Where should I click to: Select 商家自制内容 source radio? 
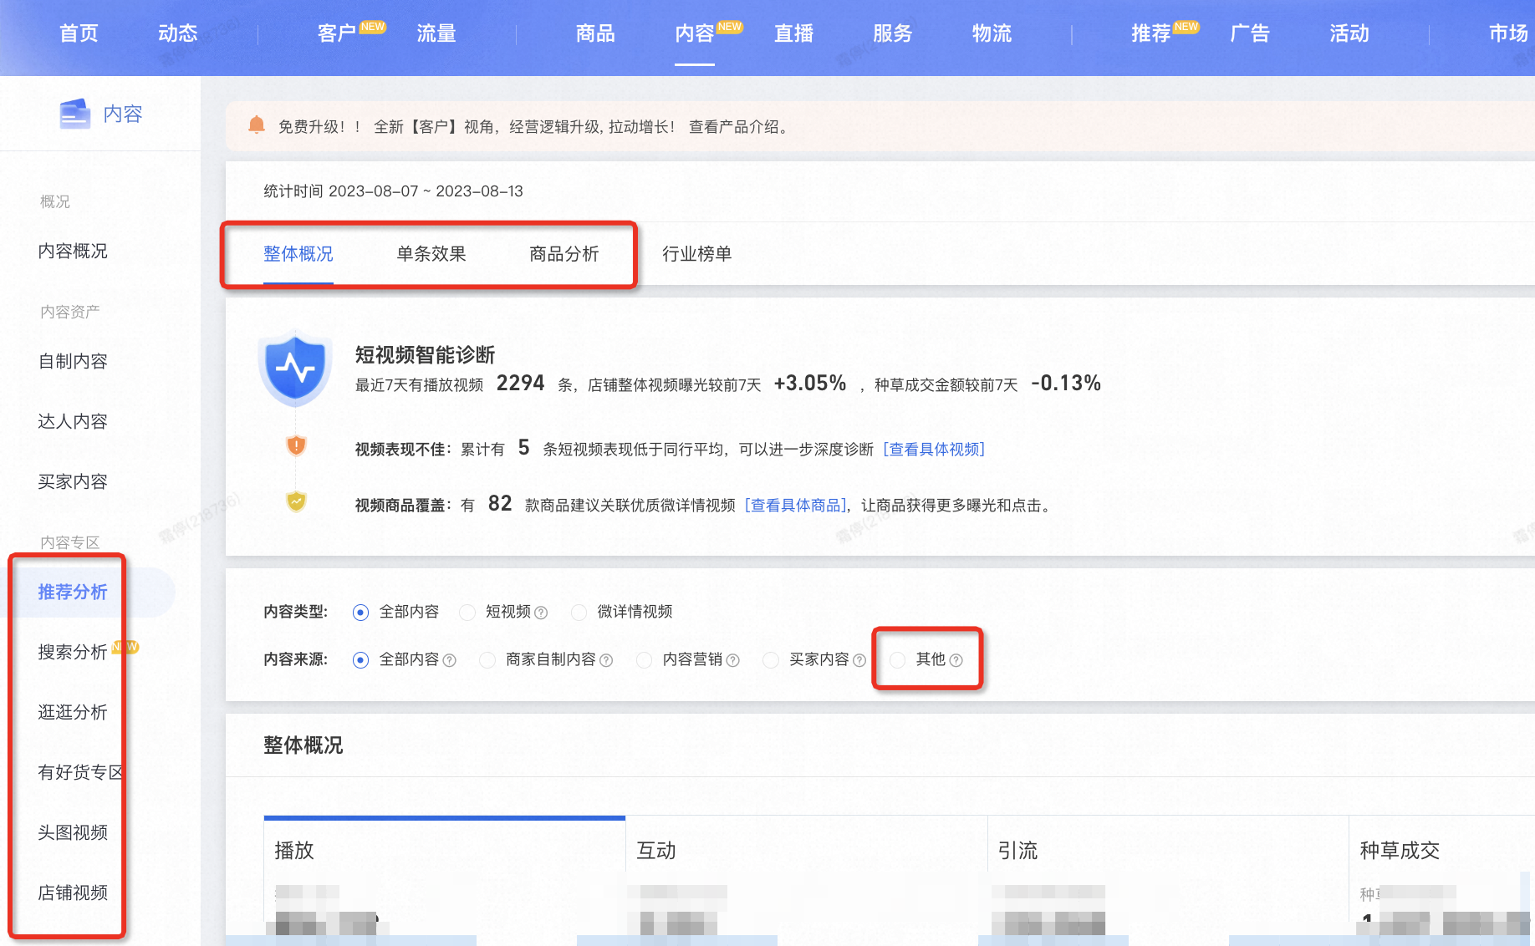(x=487, y=660)
